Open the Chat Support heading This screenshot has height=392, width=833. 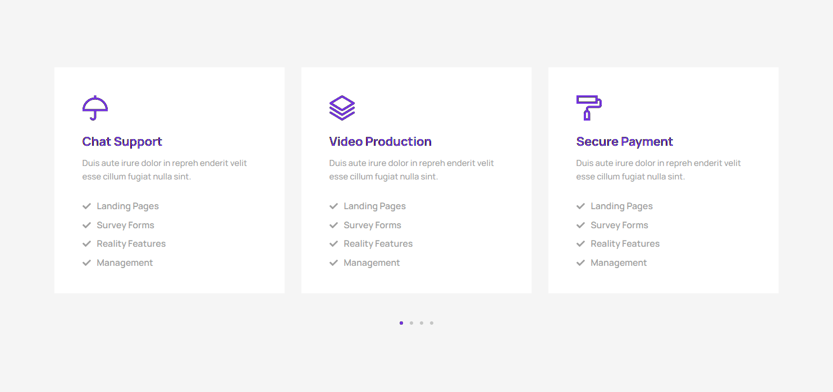pos(122,142)
